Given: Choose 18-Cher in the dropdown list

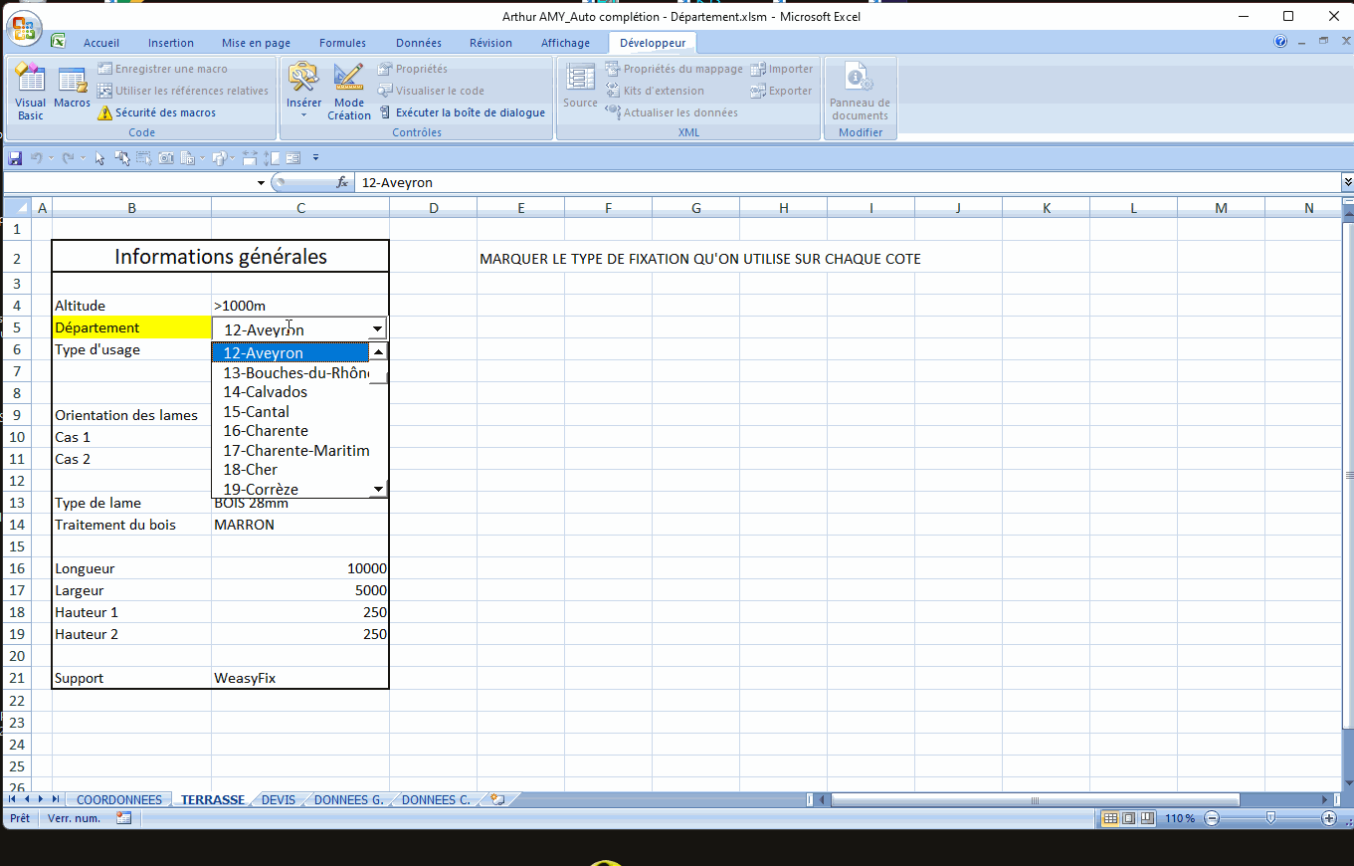Looking at the screenshot, I should click(250, 469).
